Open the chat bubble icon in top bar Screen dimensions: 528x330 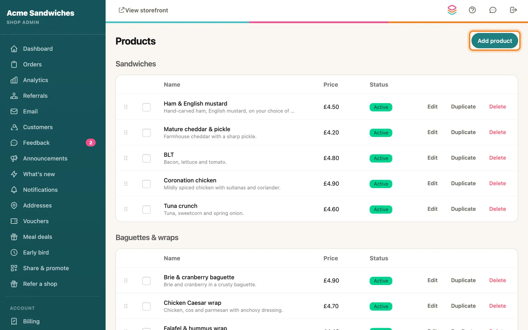pos(493,10)
